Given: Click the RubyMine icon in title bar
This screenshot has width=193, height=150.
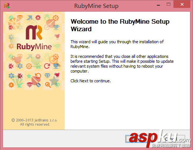Looking at the screenshot, I should [7, 6].
